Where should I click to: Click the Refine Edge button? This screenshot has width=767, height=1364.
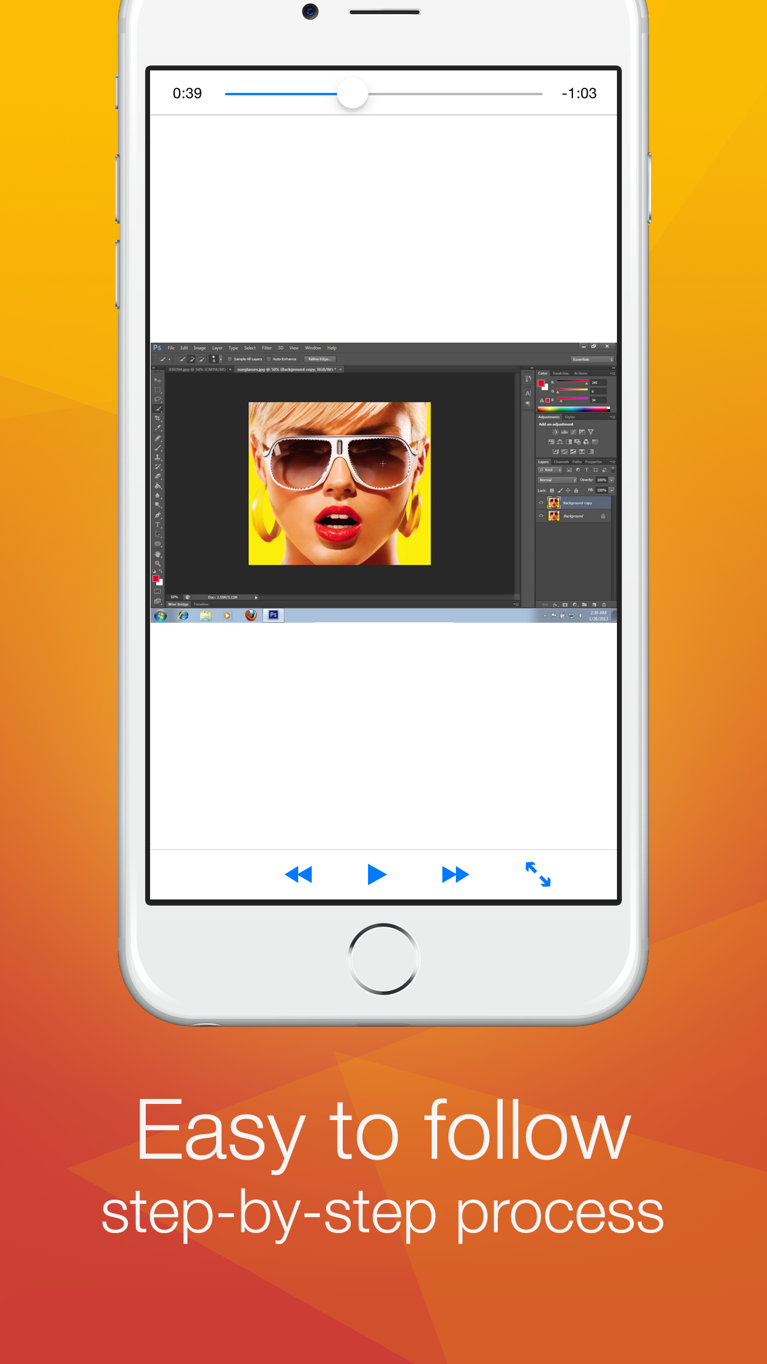320,359
